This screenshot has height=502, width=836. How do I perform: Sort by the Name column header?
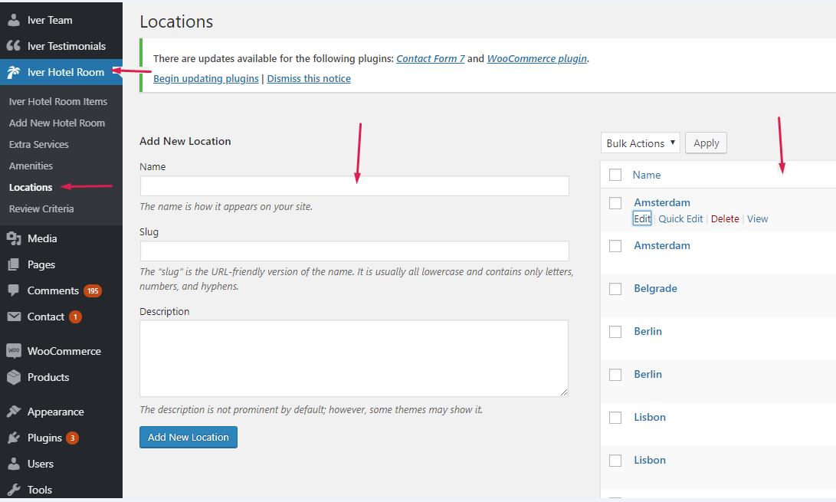[646, 175]
